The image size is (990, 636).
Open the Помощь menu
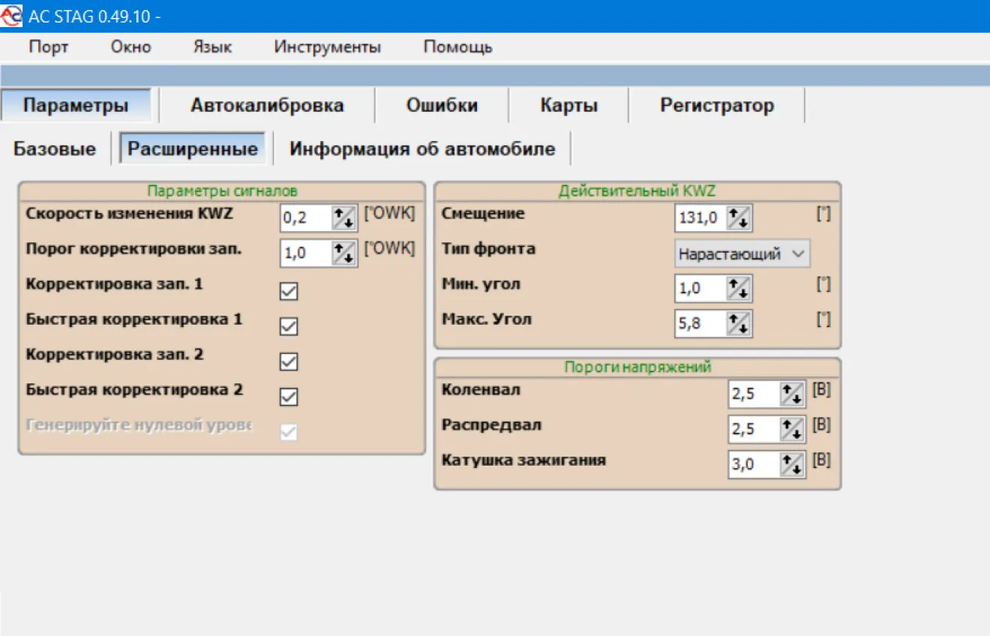point(458,47)
